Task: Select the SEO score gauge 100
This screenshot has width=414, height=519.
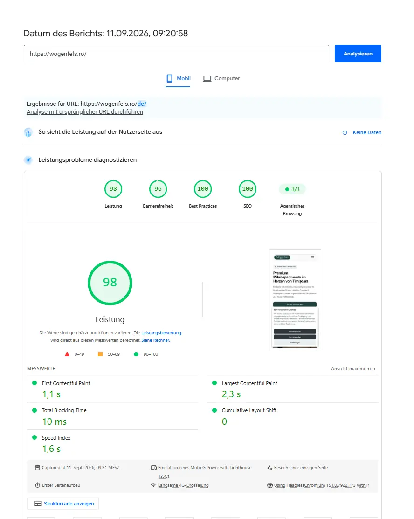Action: click(x=248, y=189)
